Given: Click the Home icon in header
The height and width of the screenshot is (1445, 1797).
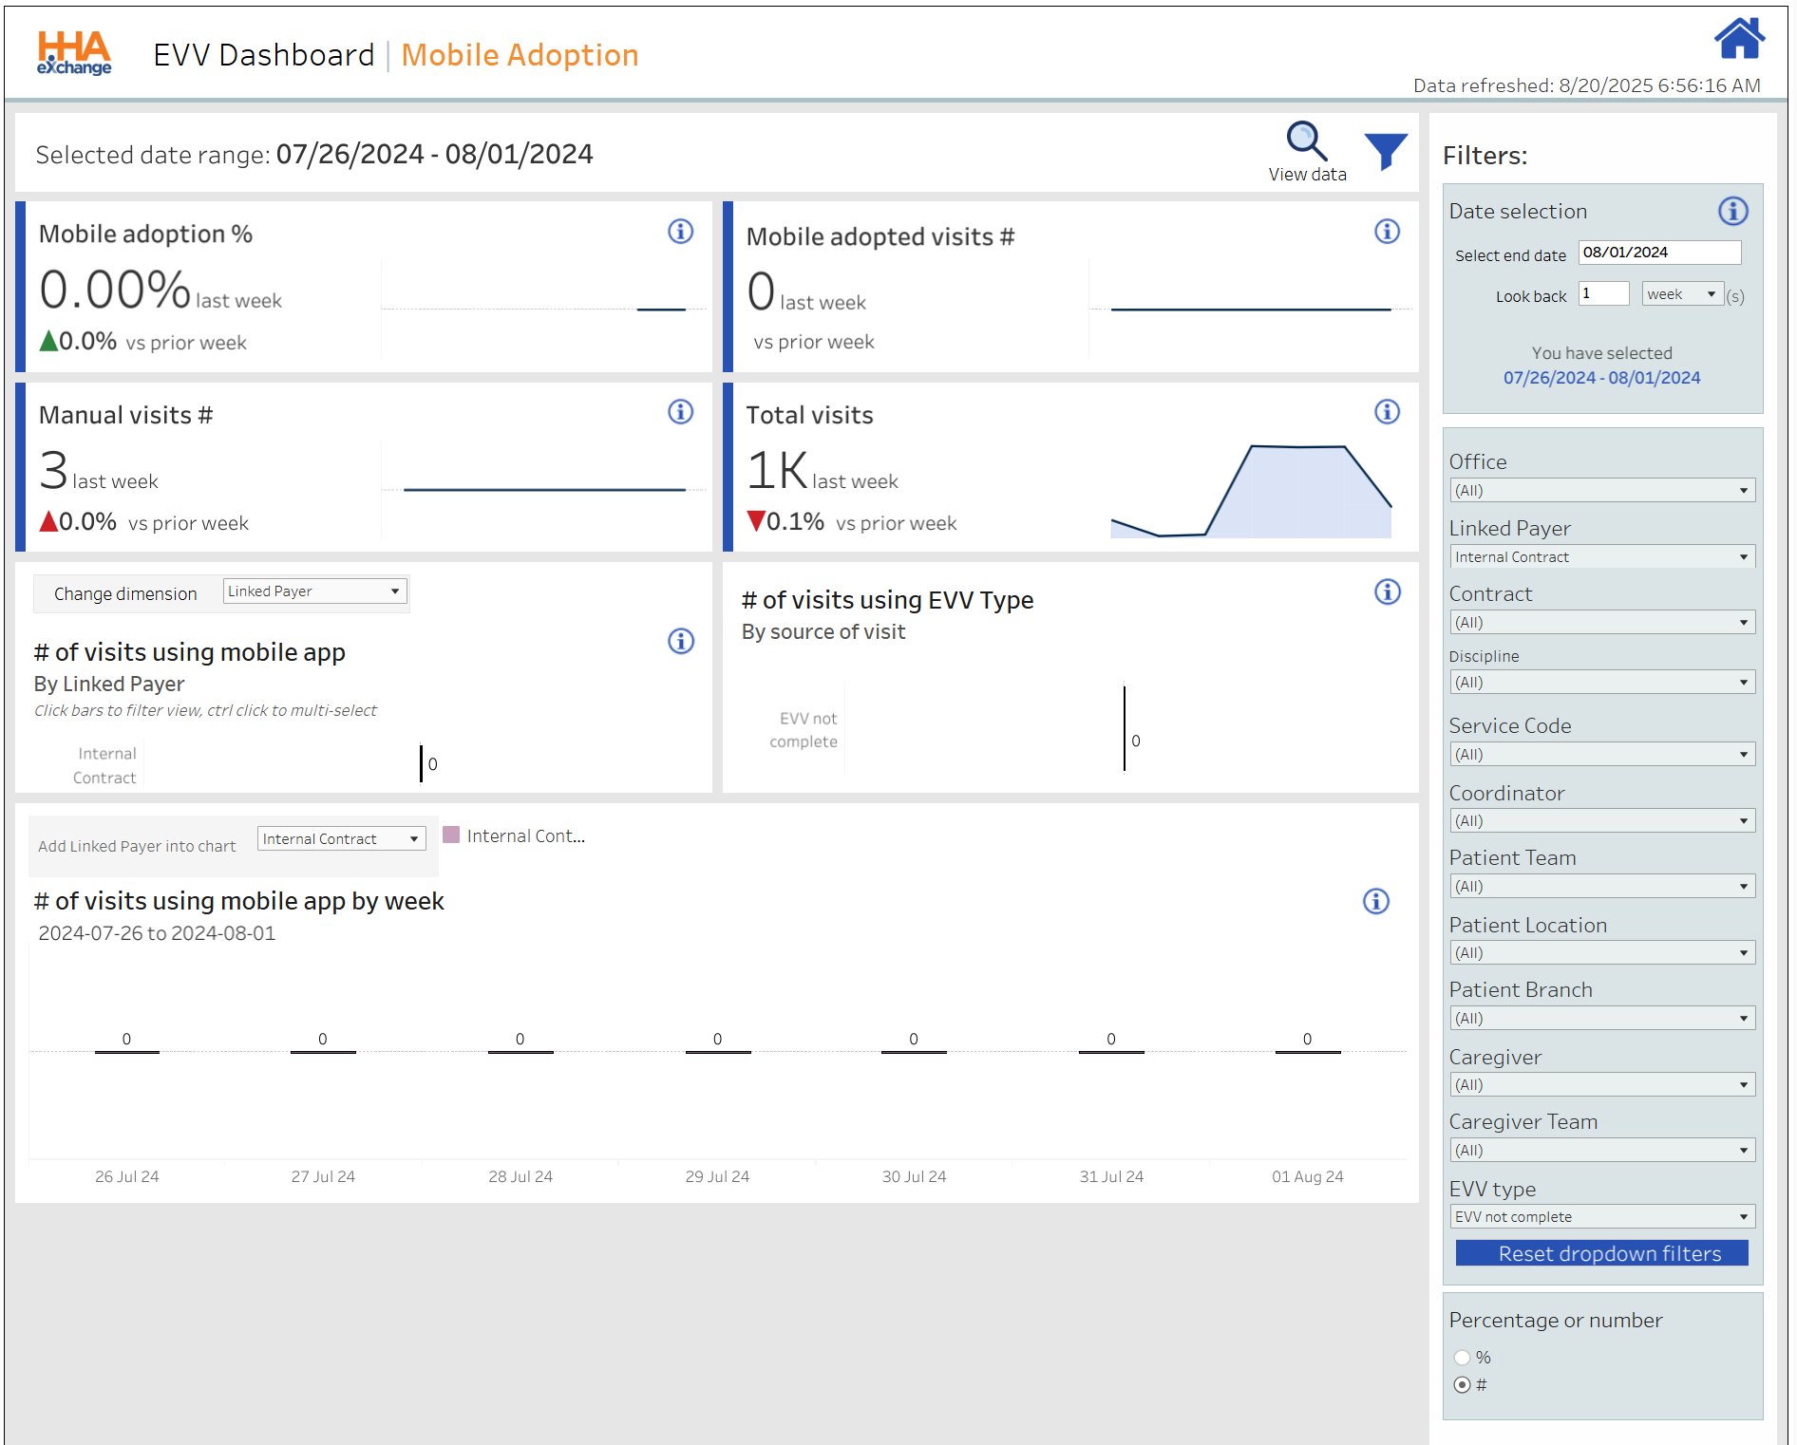Looking at the screenshot, I should (1738, 40).
